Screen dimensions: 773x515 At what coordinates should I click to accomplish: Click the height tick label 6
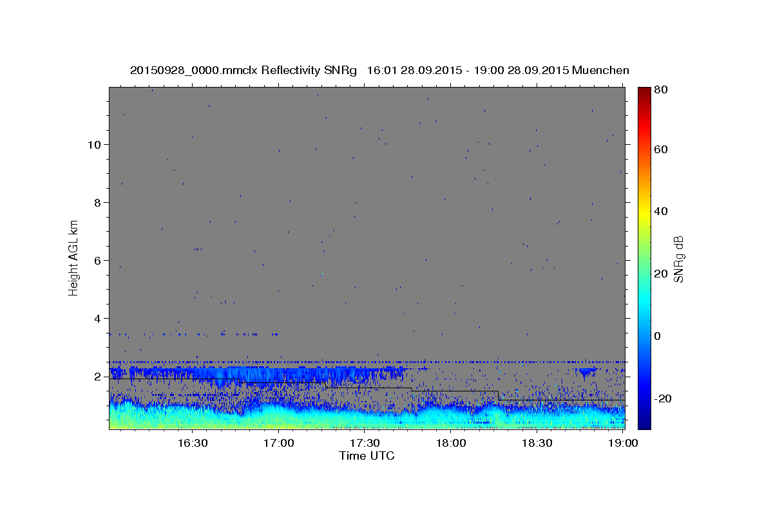click(98, 261)
